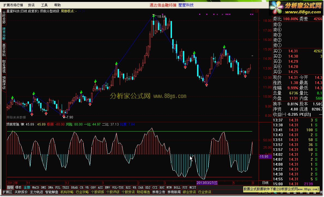Open the 关联报价 bottom tab

click(x=21, y=192)
